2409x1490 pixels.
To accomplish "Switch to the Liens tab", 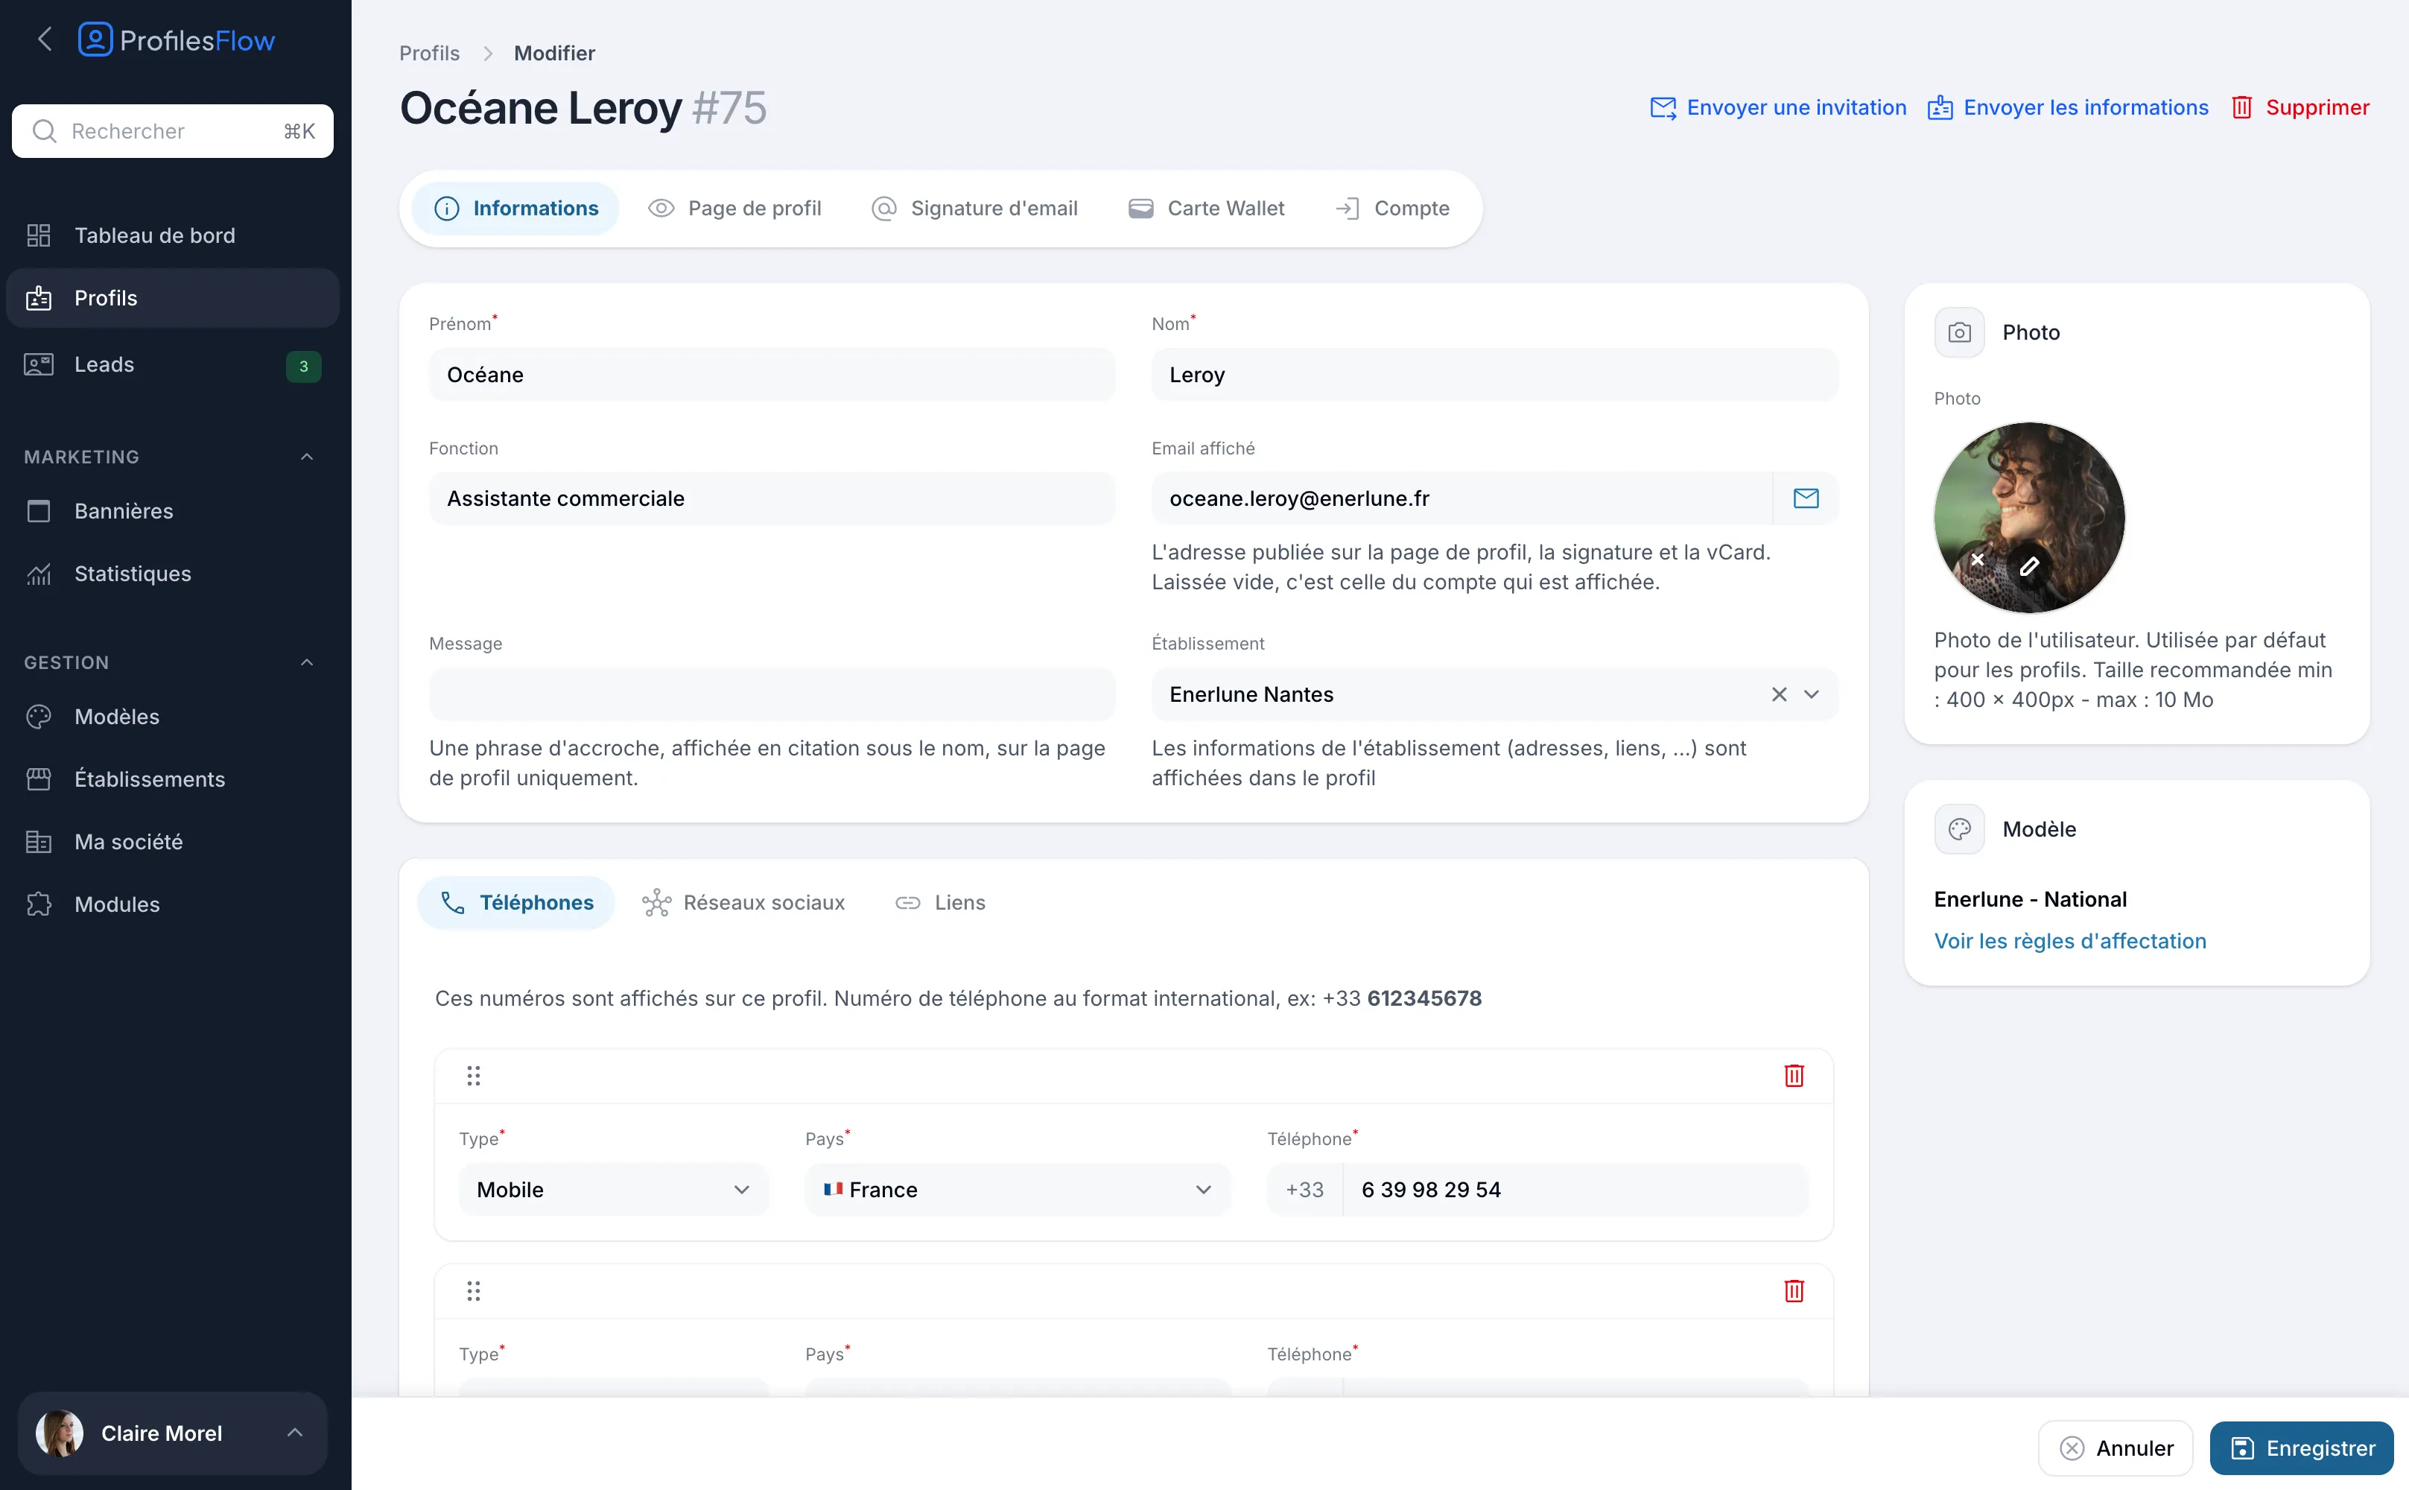I will pos(940,903).
